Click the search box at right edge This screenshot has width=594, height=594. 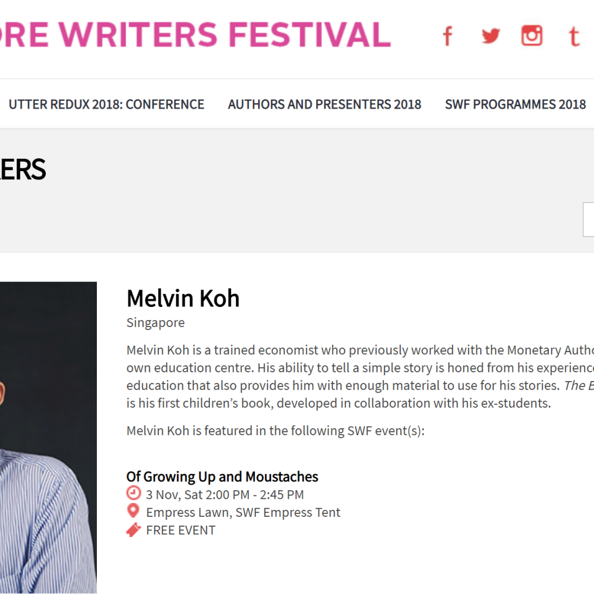[x=588, y=220]
